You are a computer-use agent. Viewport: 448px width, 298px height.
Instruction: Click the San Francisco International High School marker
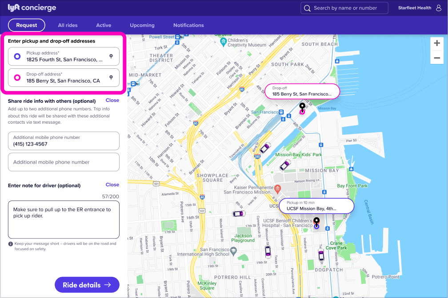pyautogui.click(x=233, y=251)
